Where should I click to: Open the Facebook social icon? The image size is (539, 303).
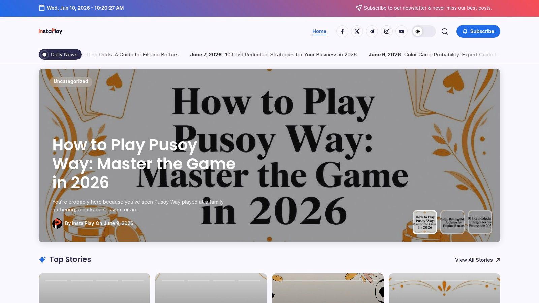[342, 31]
